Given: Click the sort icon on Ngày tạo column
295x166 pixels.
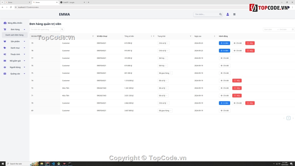Looking at the screenshot, I should pos(215,36).
